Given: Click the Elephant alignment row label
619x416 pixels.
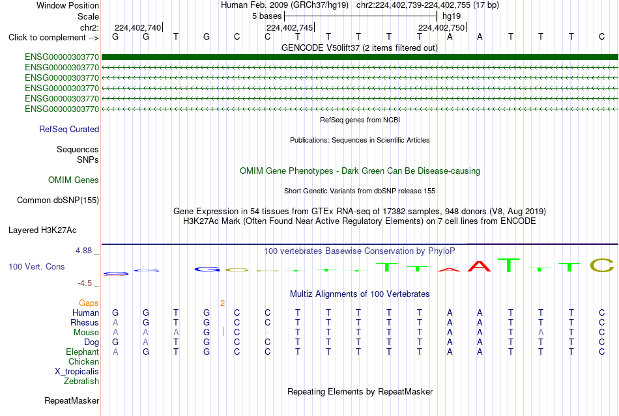Looking at the screenshot, I should [83, 352].
